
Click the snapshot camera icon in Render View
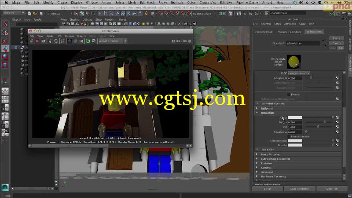tap(43, 41)
